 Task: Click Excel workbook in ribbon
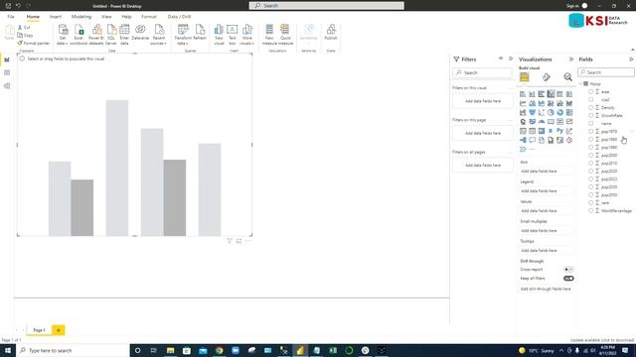(x=79, y=35)
